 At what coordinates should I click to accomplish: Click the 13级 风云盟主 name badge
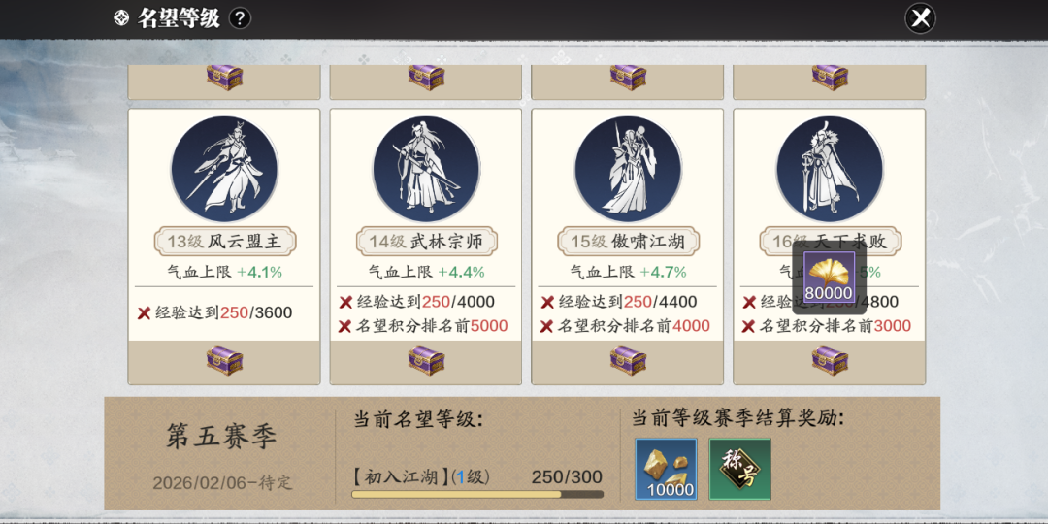[225, 242]
